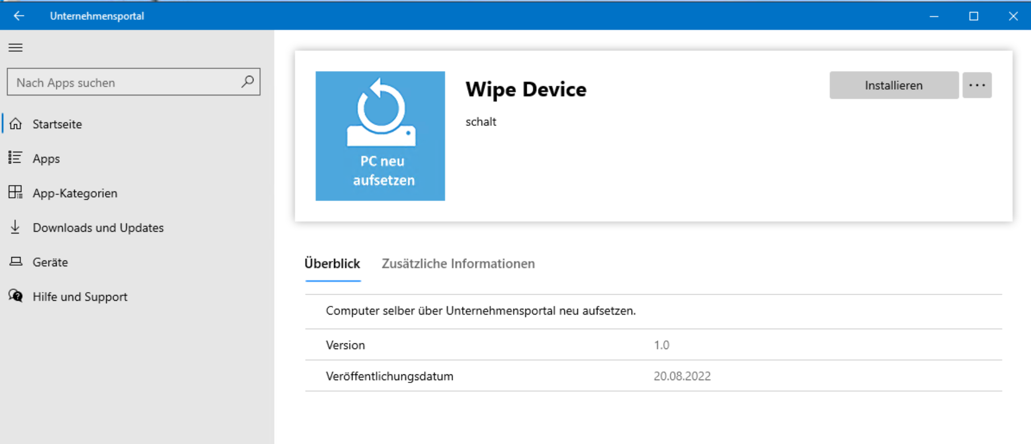Maximize the Unternehmensportal window
Image resolution: width=1031 pixels, height=444 pixels.
[x=973, y=16]
